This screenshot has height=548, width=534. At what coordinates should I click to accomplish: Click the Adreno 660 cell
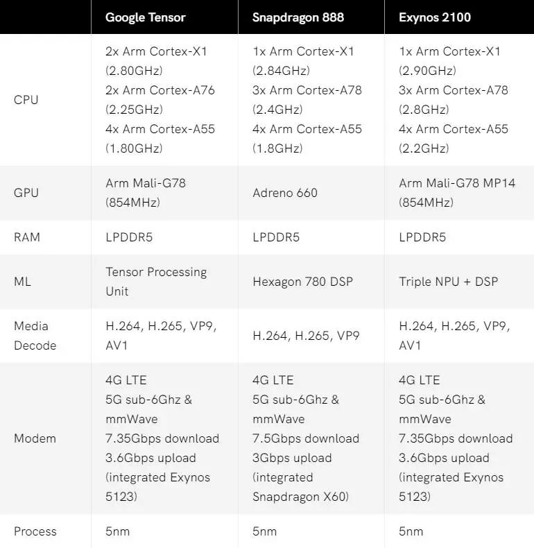pyautogui.click(x=285, y=193)
